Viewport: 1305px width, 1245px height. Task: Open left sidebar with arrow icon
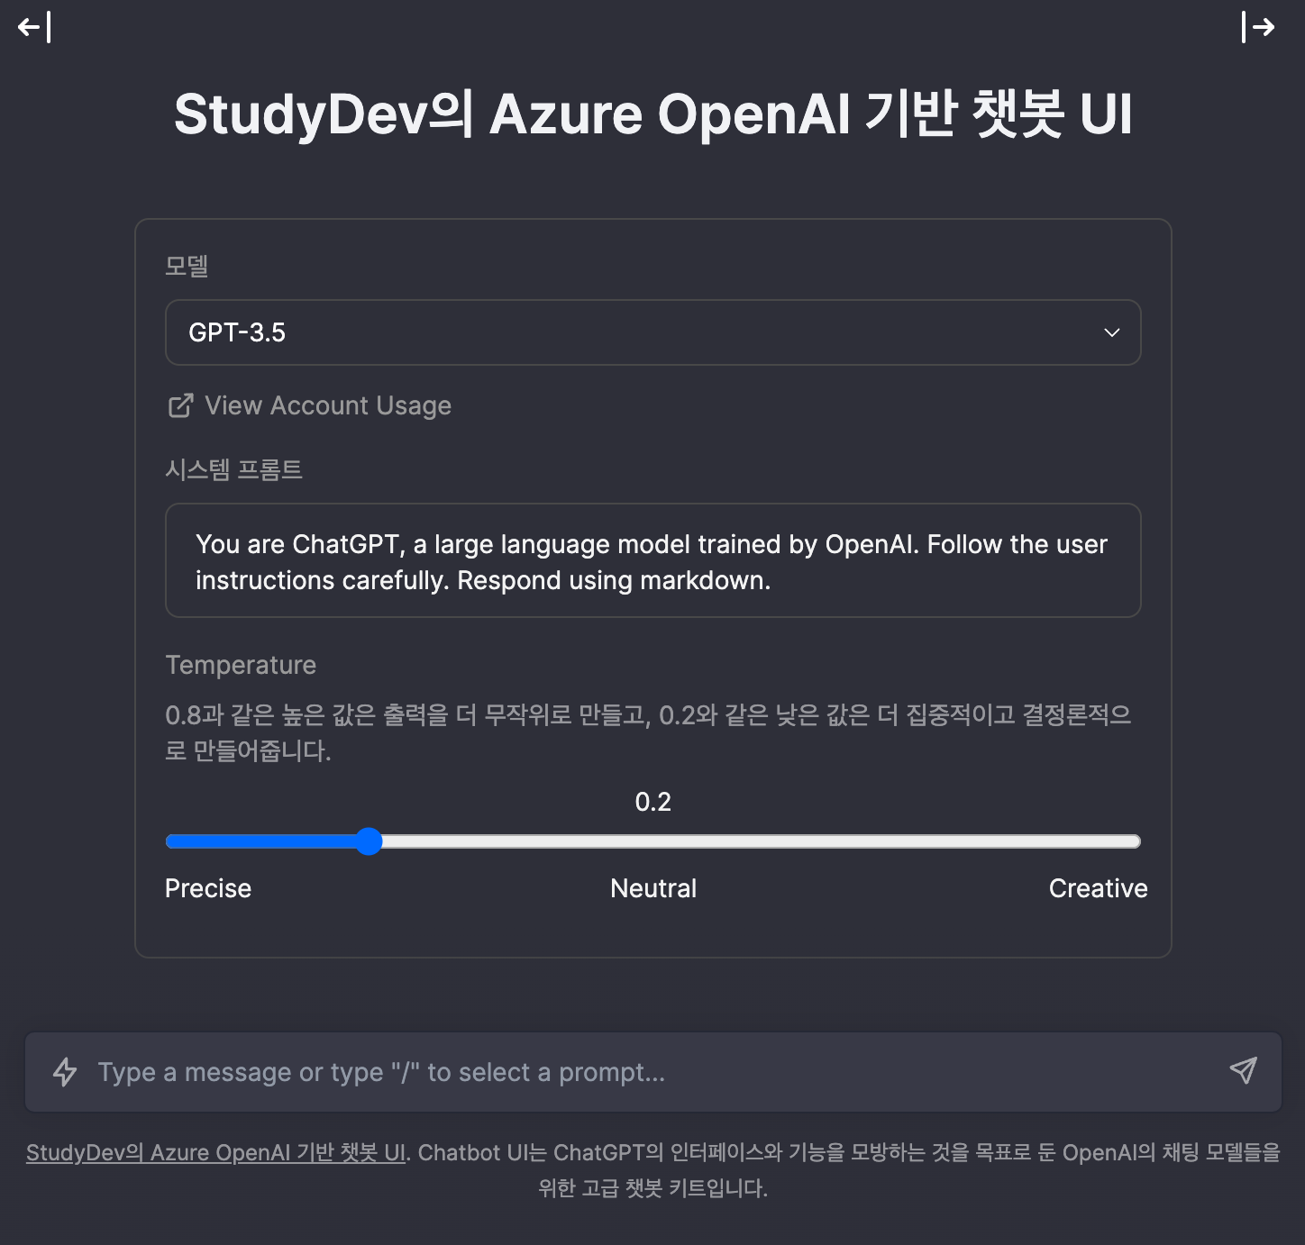(x=34, y=27)
